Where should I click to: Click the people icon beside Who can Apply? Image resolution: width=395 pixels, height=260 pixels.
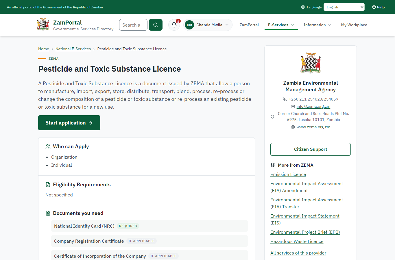point(48,146)
